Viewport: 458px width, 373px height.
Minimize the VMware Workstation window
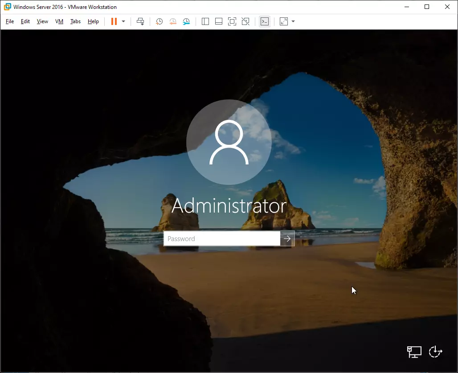[407, 7]
